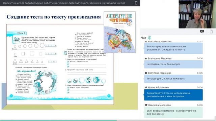Select message "Если вообще возможно - в любое удобное"
The width and height of the screenshot is (216, 121).
pyautogui.click(x=173, y=112)
